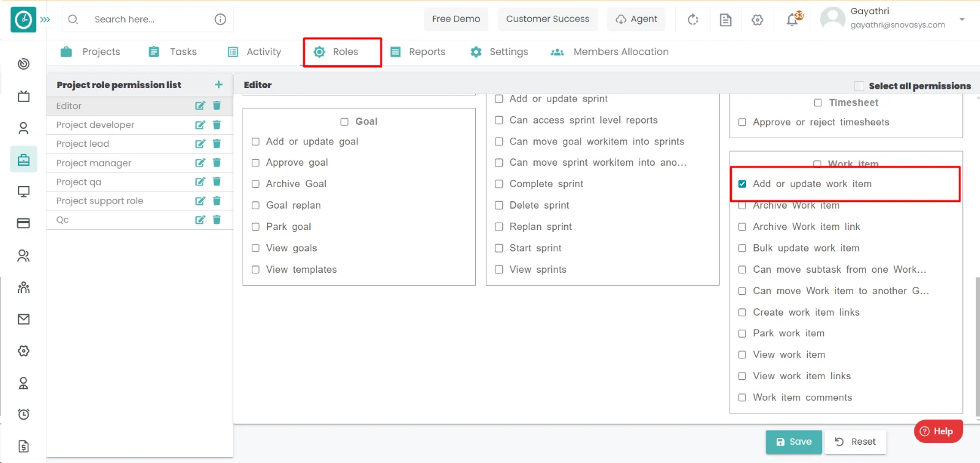
Task: Open notifications bell icon
Action: coord(793,20)
